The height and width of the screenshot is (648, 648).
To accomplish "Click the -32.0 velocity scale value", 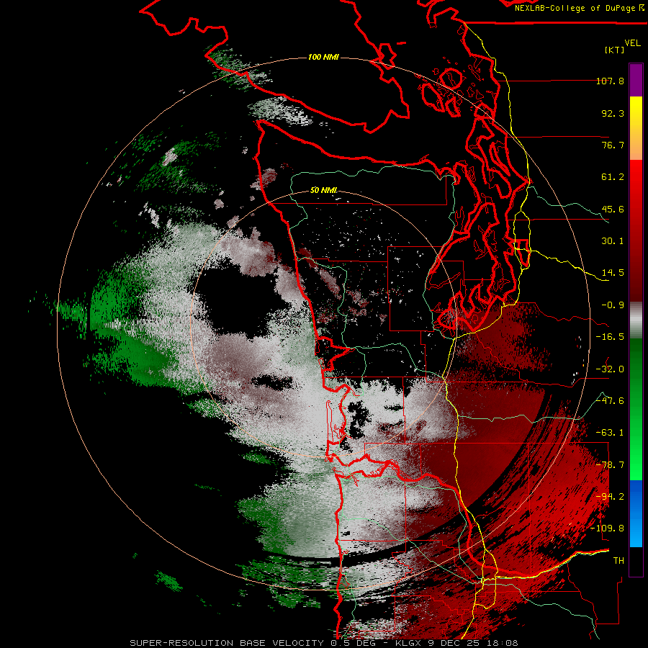I will click(x=610, y=369).
